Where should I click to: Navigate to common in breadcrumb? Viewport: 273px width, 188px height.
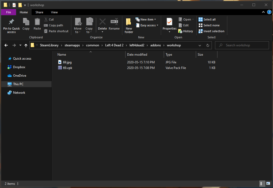92,45
